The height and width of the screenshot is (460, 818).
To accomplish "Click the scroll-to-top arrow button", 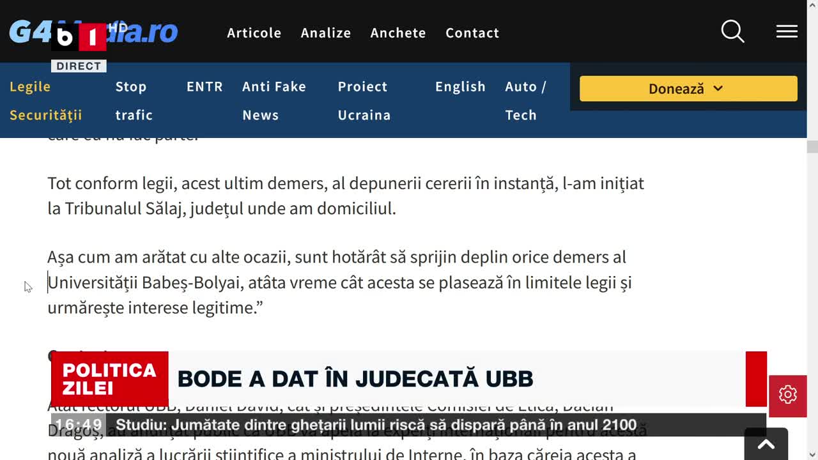I will tap(766, 445).
